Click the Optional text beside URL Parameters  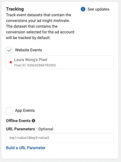(46, 129)
